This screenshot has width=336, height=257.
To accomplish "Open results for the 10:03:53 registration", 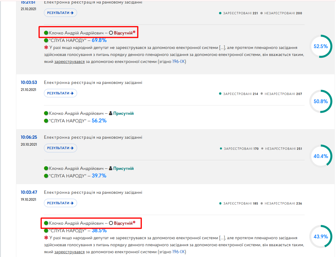I will pos(61,93).
